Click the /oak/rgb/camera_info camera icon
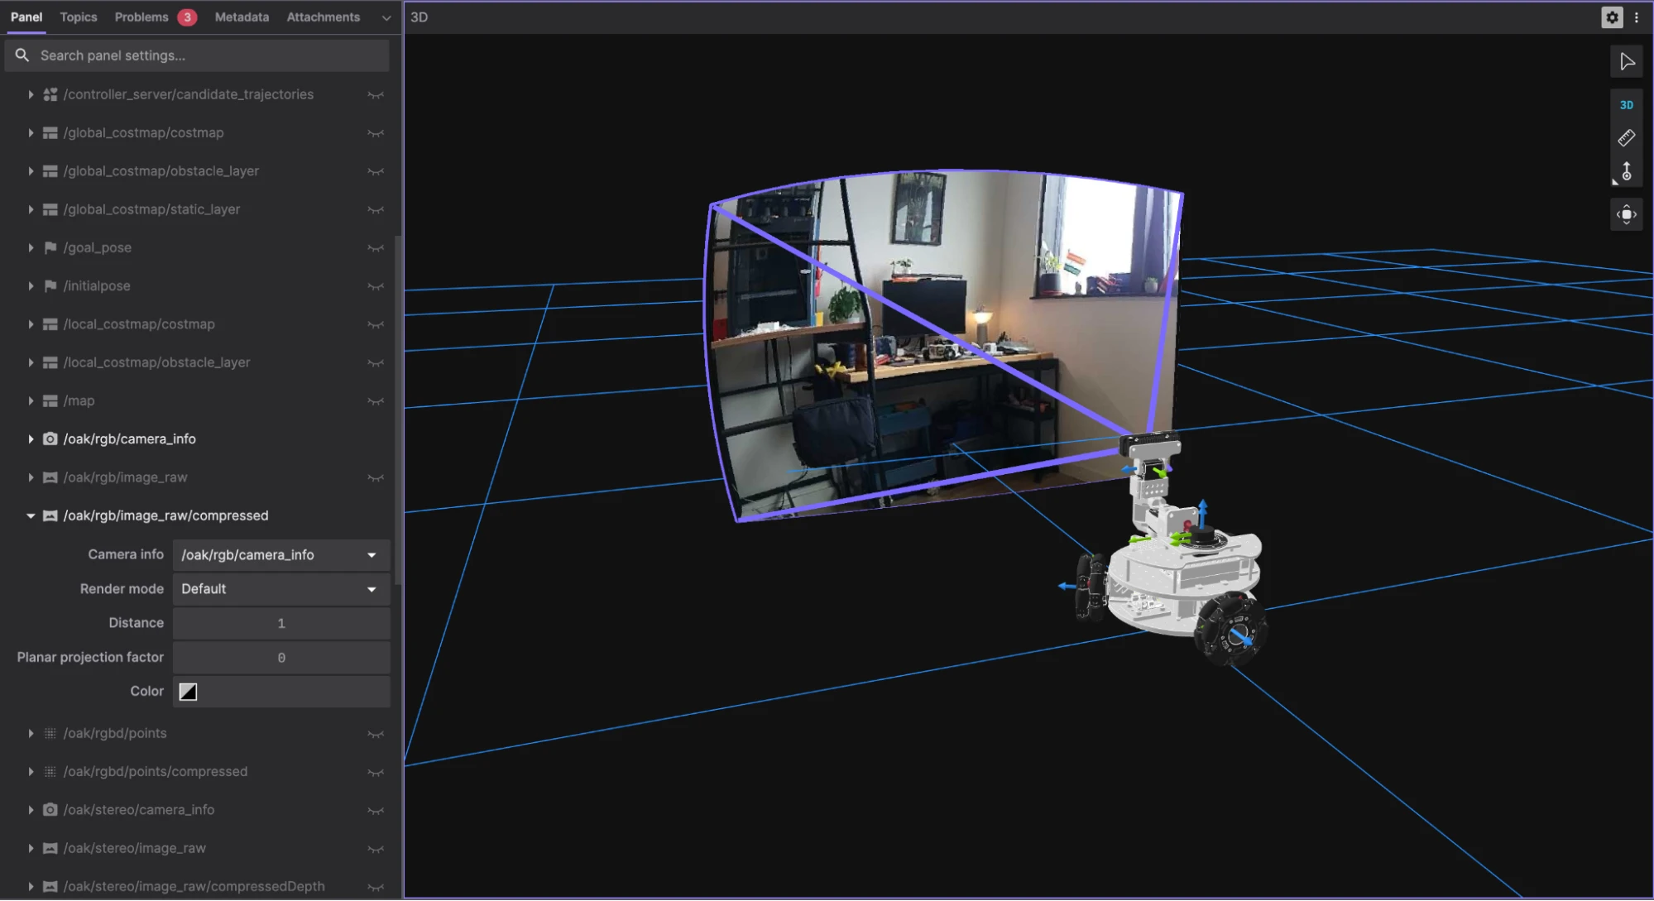 (x=50, y=439)
